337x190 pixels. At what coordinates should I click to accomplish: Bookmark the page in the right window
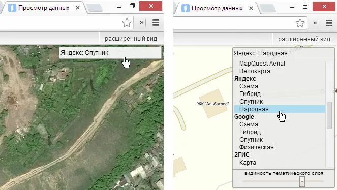click(300, 23)
